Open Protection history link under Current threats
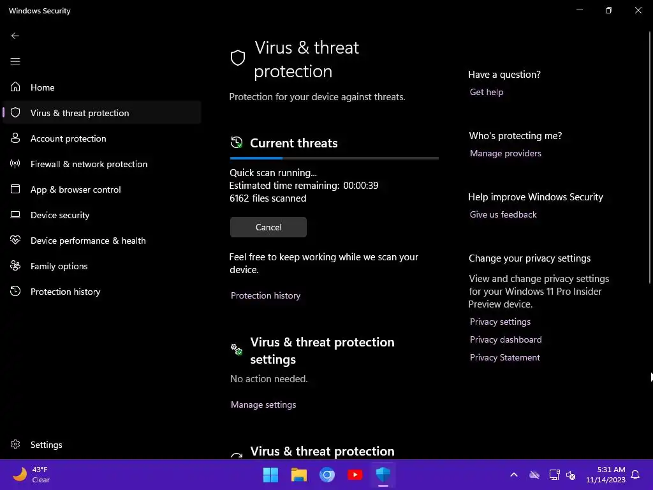The width and height of the screenshot is (653, 490). (x=265, y=295)
